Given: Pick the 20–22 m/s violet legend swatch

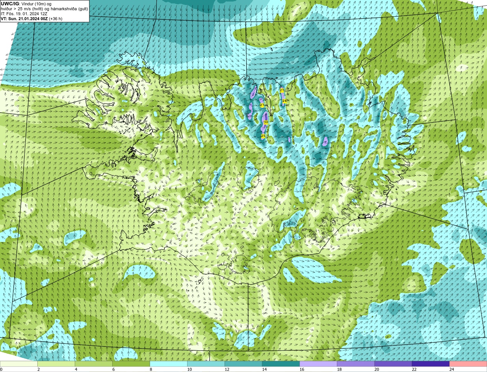Looking at the screenshot, I should [x=393, y=364].
